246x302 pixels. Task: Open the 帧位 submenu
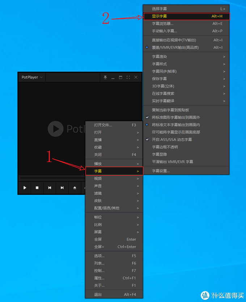(x=114, y=217)
